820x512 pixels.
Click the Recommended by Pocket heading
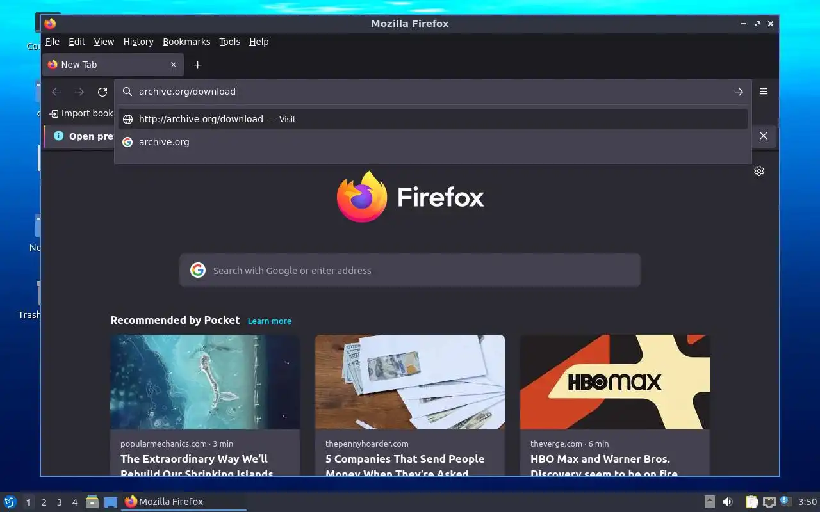tap(175, 320)
